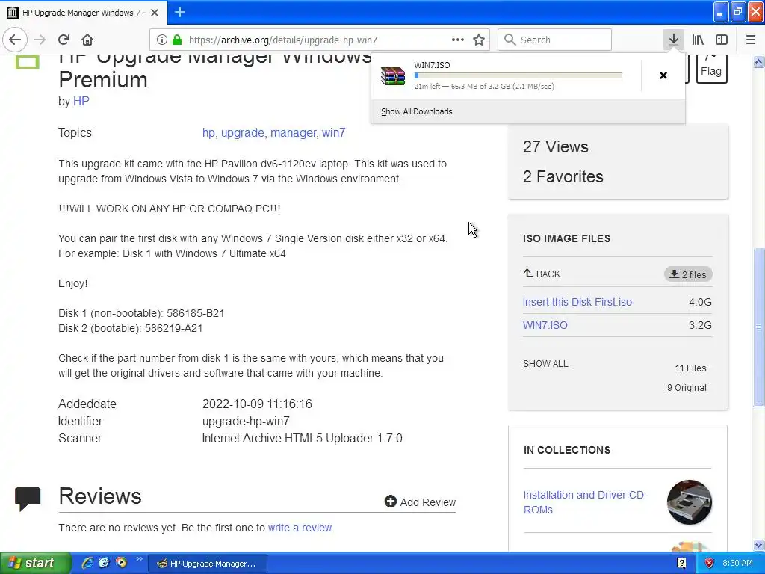Download Insert this Disk First.iso
The image size is (765, 574).
(577, 302)
